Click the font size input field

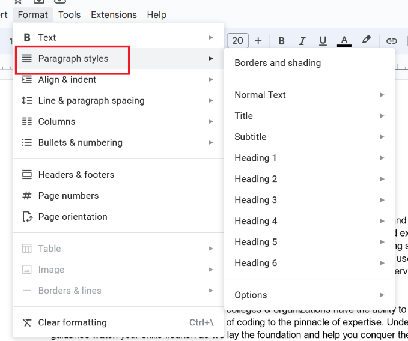[x=237, y=41]
